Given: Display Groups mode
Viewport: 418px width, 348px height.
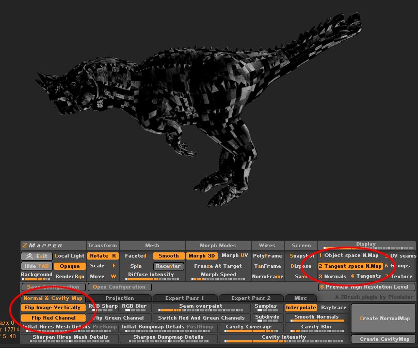Looking at the screenshot, I should point(397,266).
